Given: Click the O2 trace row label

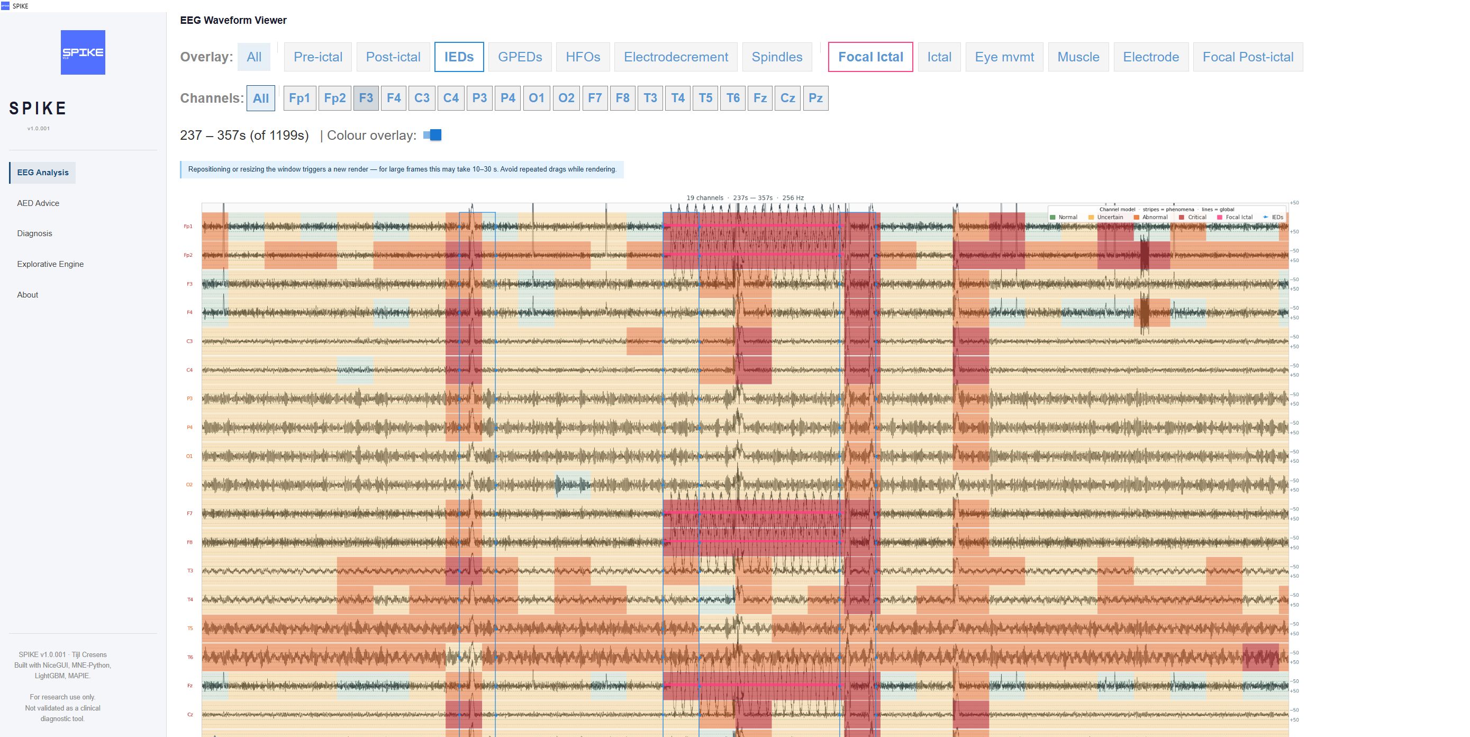Looking at the screenshot, I should 189,484.
